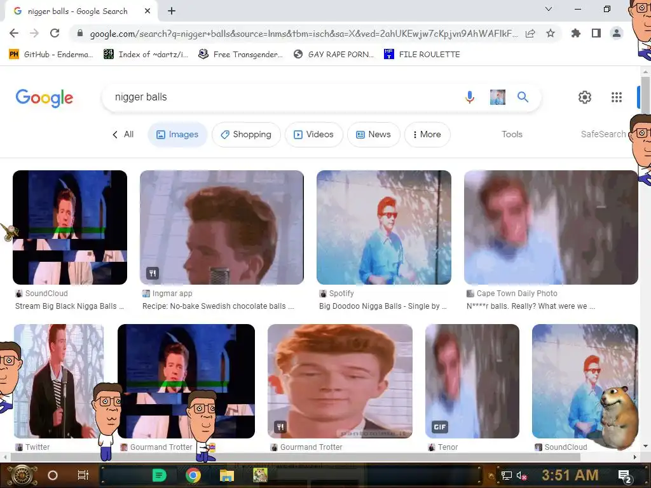Unmute the muted volume tray icon
Screen dimensions: 651x488
click(522, 475)
